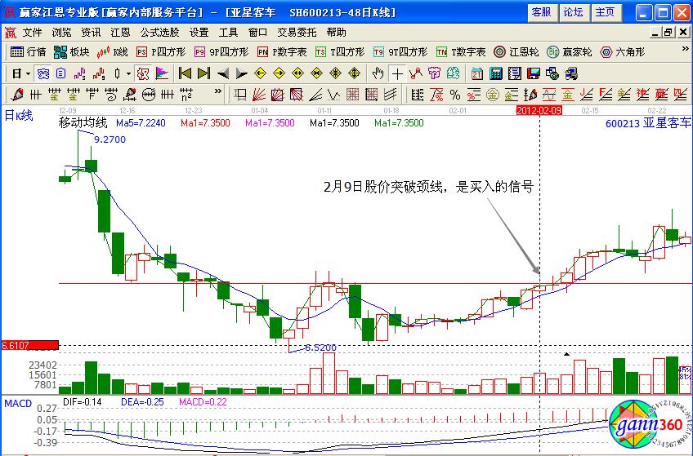Expand the 日 period dropdown arrow
Screen dimensions: 693x456
(x=27, y=73)
